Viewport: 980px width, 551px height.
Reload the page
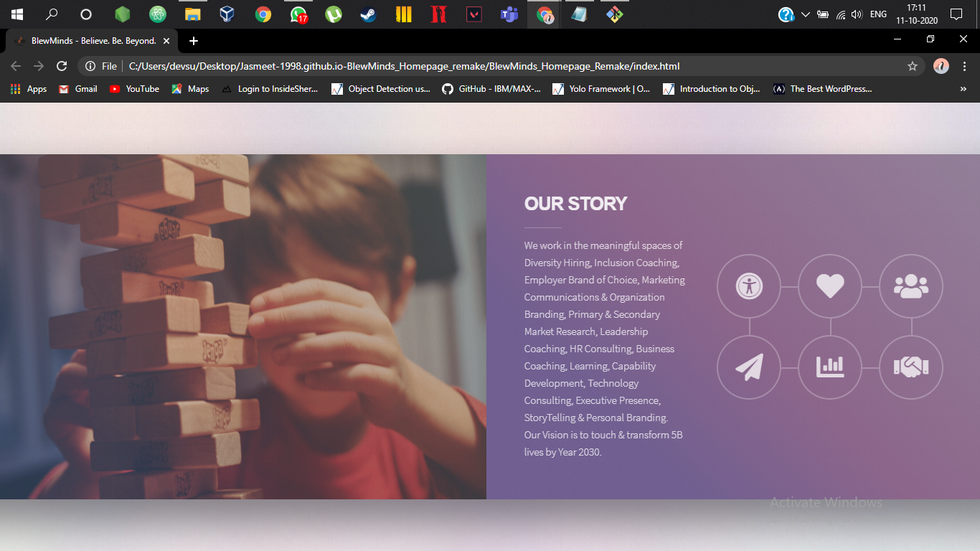tap(62, 66)
